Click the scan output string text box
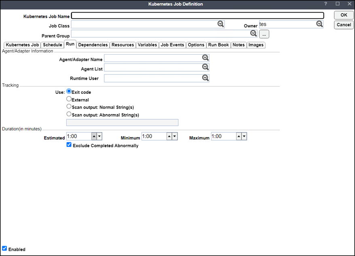 (122, 123)
